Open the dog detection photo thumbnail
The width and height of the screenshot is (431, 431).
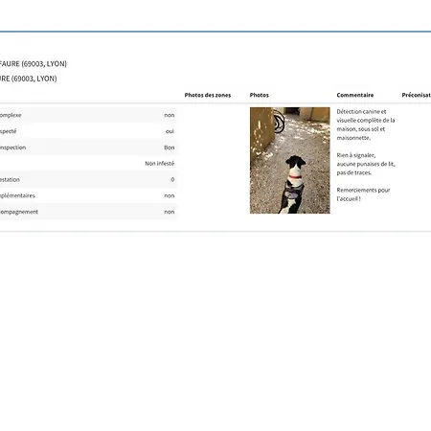(x=290, y=160)
